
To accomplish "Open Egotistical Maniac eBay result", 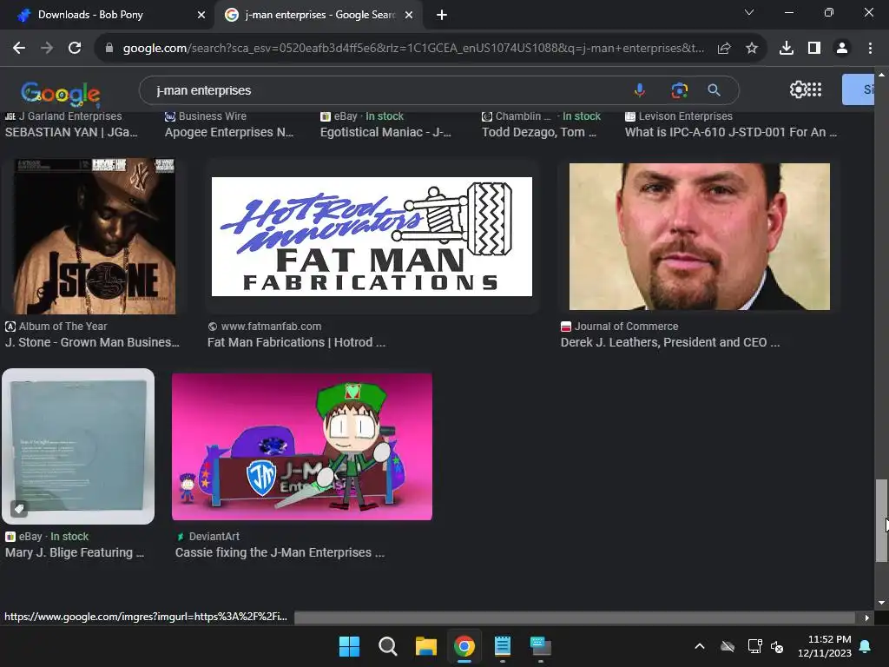I will coord(385,132).
